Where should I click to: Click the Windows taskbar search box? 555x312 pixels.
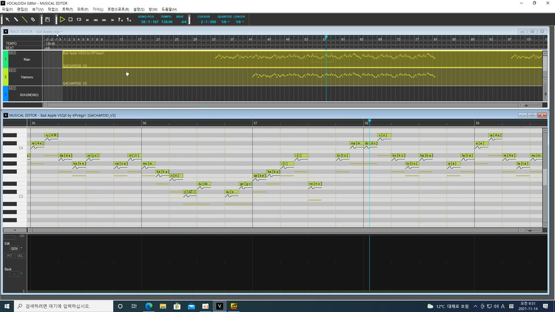coord(64,306)
